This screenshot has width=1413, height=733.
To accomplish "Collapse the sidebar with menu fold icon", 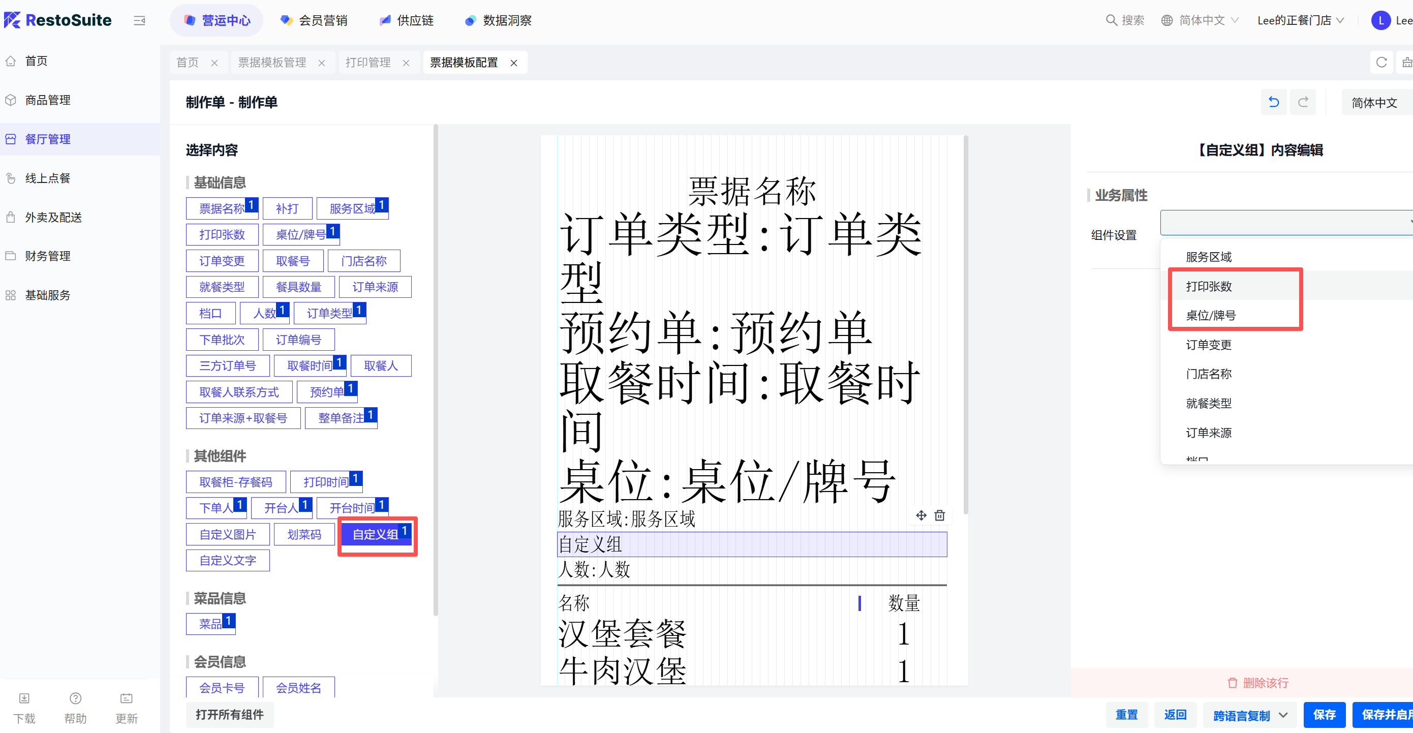I will pos(139,21).
